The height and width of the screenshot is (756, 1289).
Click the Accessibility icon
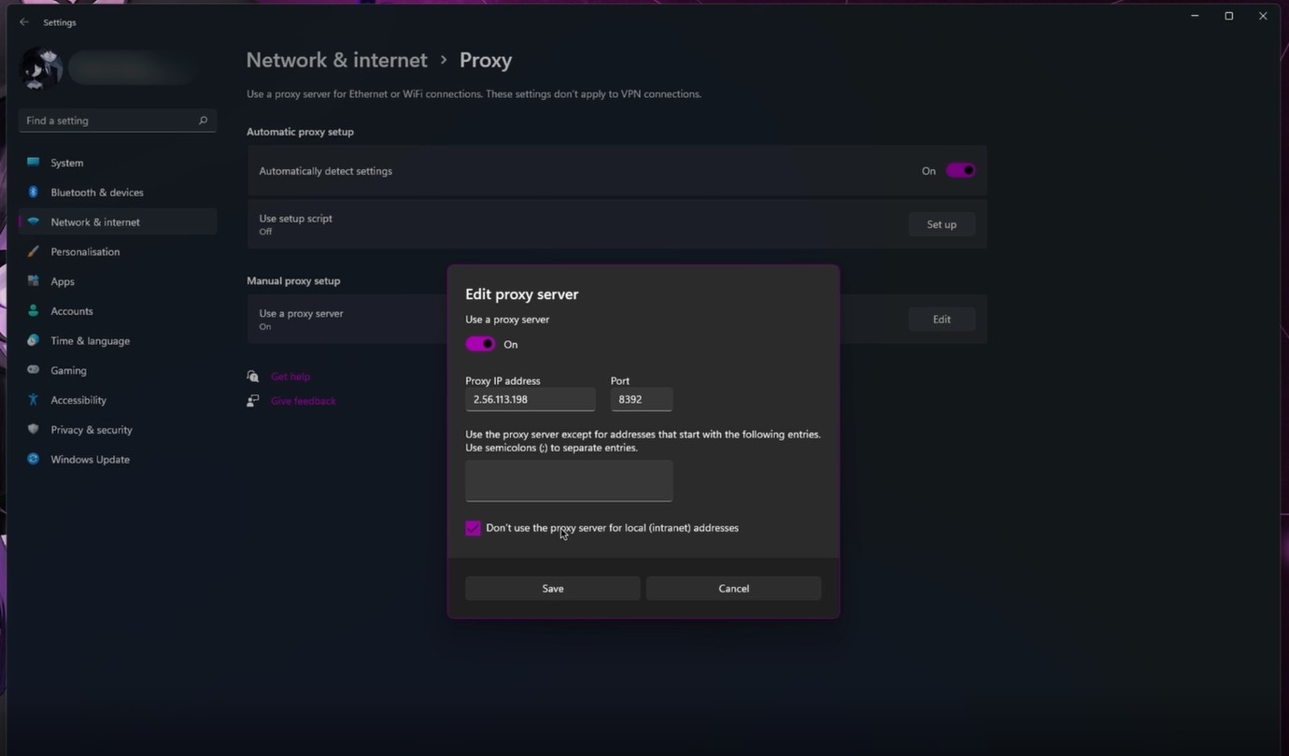34,399
